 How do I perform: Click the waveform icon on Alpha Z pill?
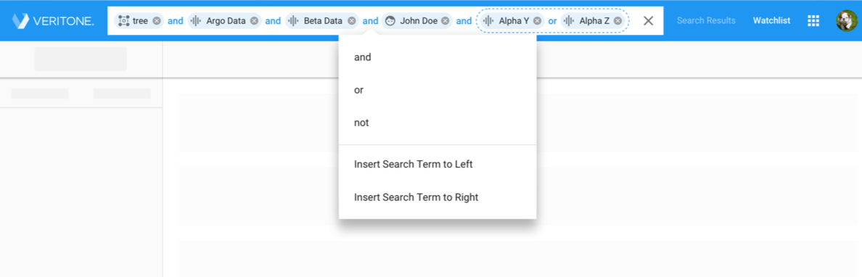(569, 21)
